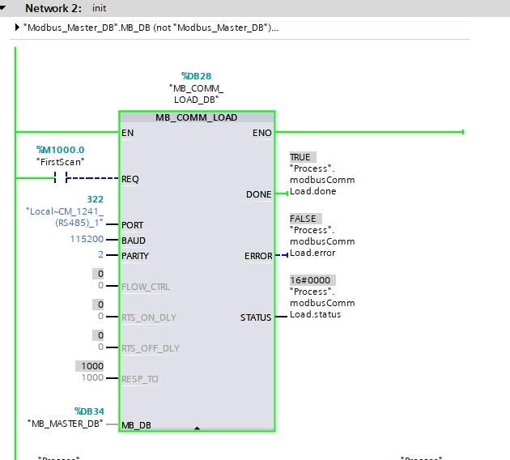Click the FLOW_CTRL parameter label

[x=146, y=287]
